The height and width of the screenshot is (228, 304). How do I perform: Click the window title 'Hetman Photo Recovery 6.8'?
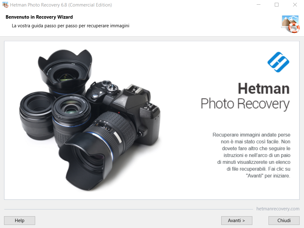[x=61, y=5]
